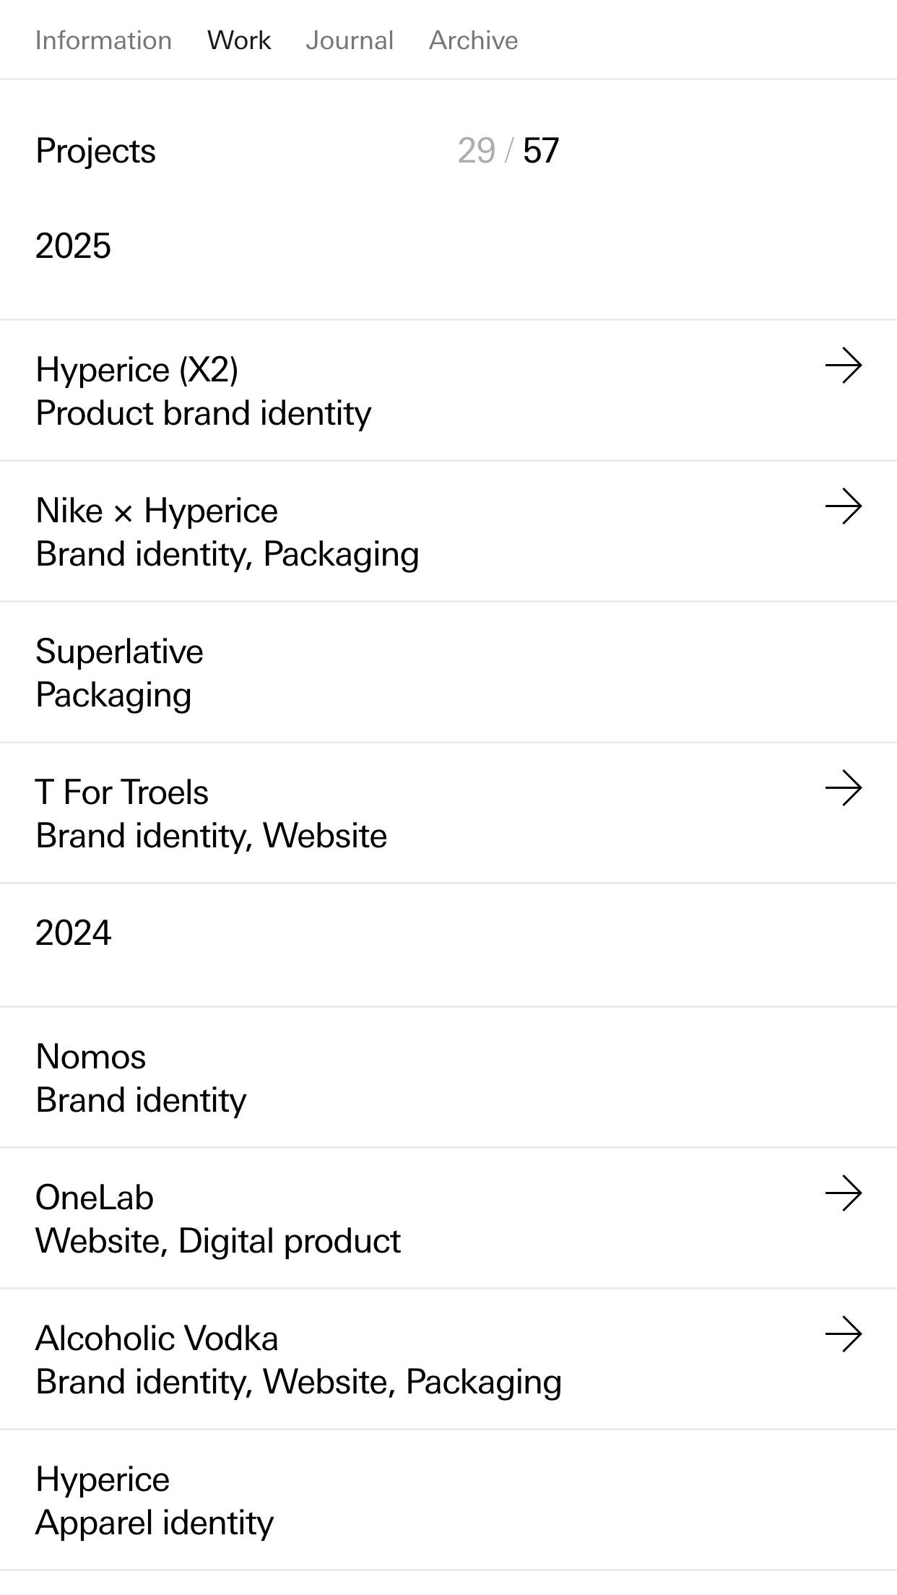897x1595 pixels.
Task: Click the arrow icon beside Hyperice (X2)
Action: 843,366
